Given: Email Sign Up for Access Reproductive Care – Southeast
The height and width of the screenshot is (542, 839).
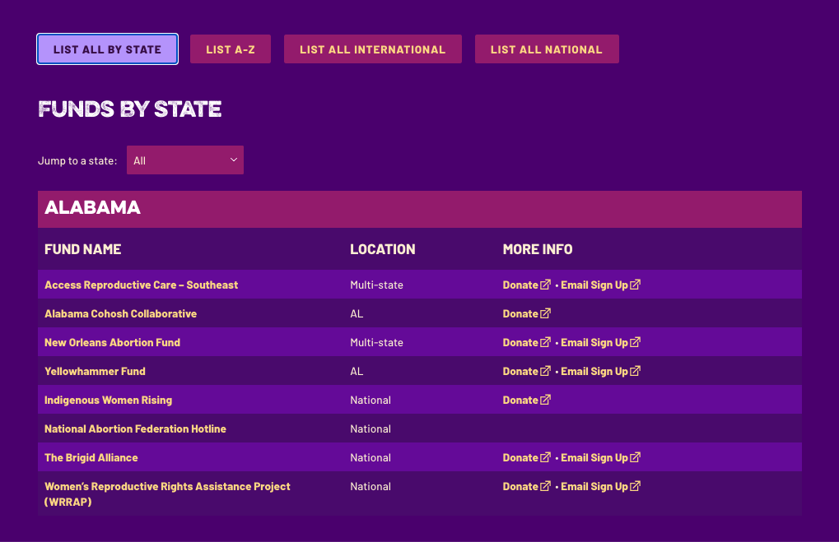Looking at the screenshot, I should point(600,285).
